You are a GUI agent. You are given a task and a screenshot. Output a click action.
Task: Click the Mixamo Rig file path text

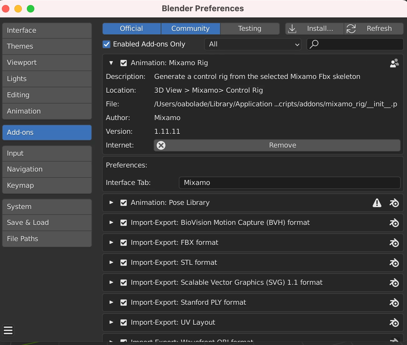click(276, 104)
